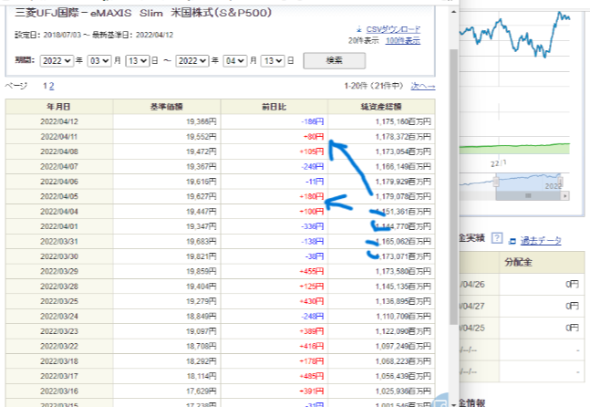Click the 18,114円 price cell
Image resolution: width=590 pixels, height=407 pixels.
167,376
